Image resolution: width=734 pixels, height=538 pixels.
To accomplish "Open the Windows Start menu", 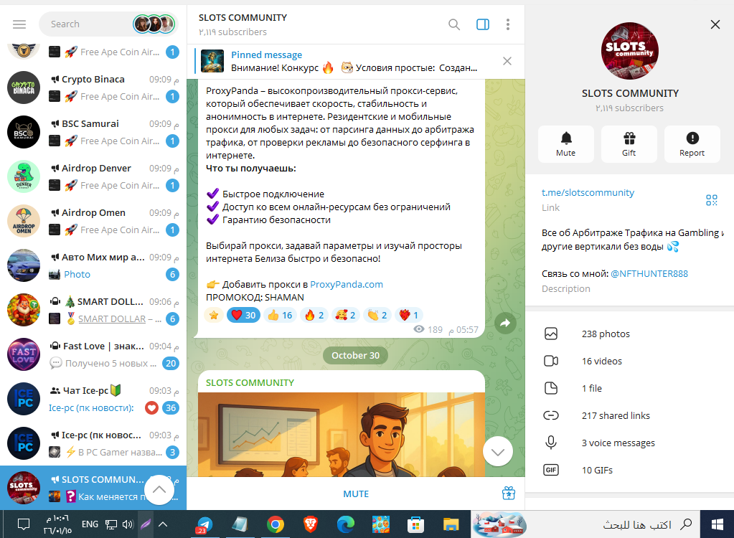I will coord(717,525).
